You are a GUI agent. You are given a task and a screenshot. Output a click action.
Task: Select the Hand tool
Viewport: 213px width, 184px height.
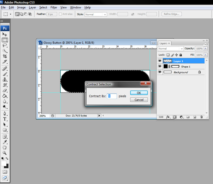pyautogui.click(x=5, y=147)
